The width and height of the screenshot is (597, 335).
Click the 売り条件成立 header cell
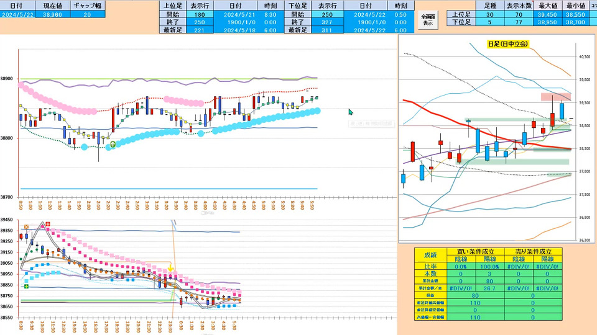tap(533, 251)
